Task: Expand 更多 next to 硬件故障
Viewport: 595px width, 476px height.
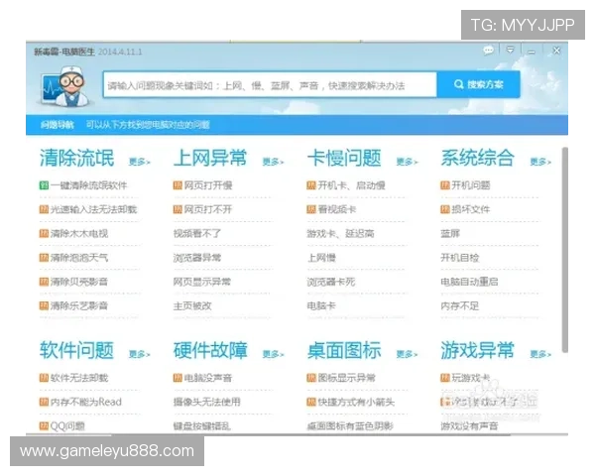Action: (273, 355)
